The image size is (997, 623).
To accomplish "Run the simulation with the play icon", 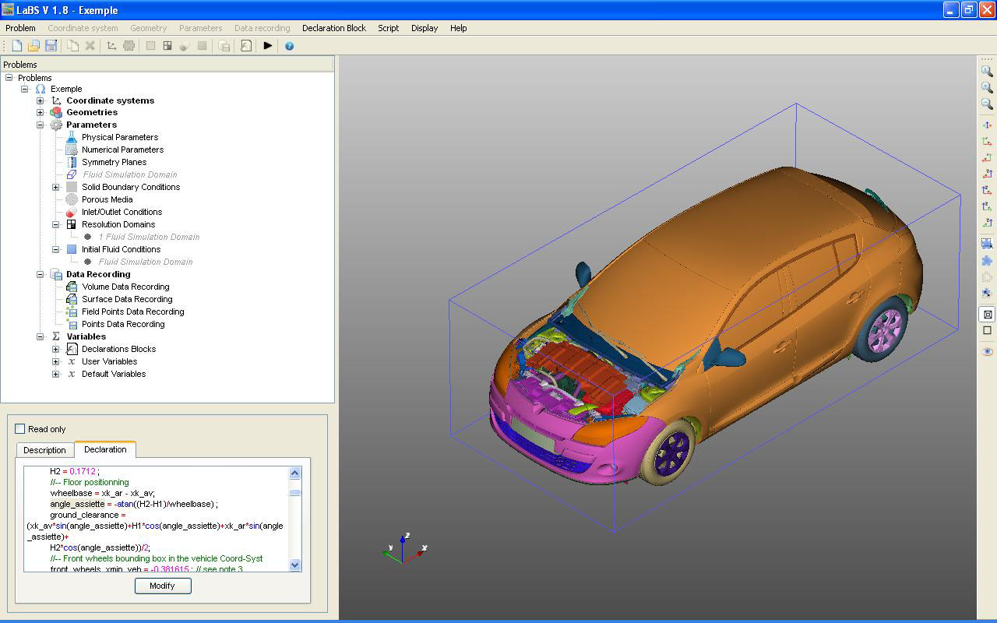I will coord(268,45).
